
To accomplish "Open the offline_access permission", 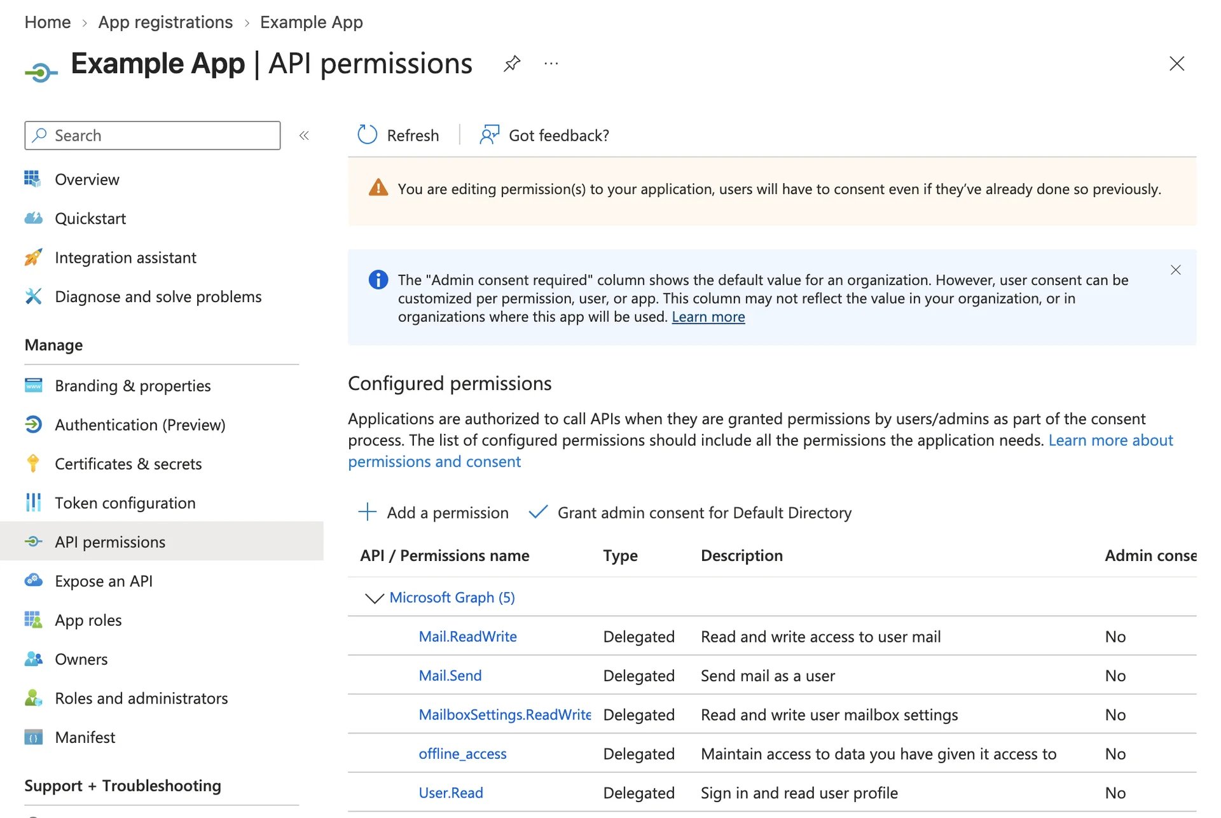I will pyautogui.click(x=462, y=754).
